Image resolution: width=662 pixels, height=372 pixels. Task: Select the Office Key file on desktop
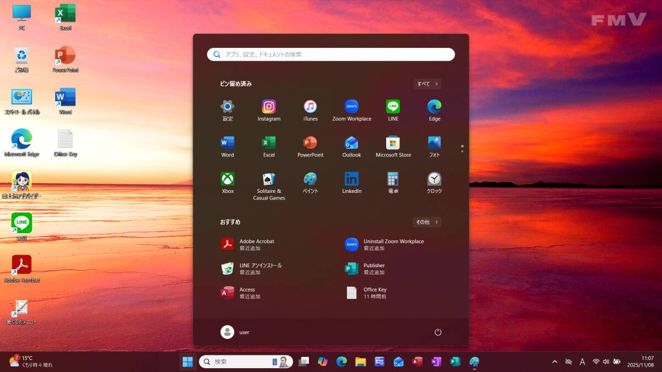(x=65, y=143)
